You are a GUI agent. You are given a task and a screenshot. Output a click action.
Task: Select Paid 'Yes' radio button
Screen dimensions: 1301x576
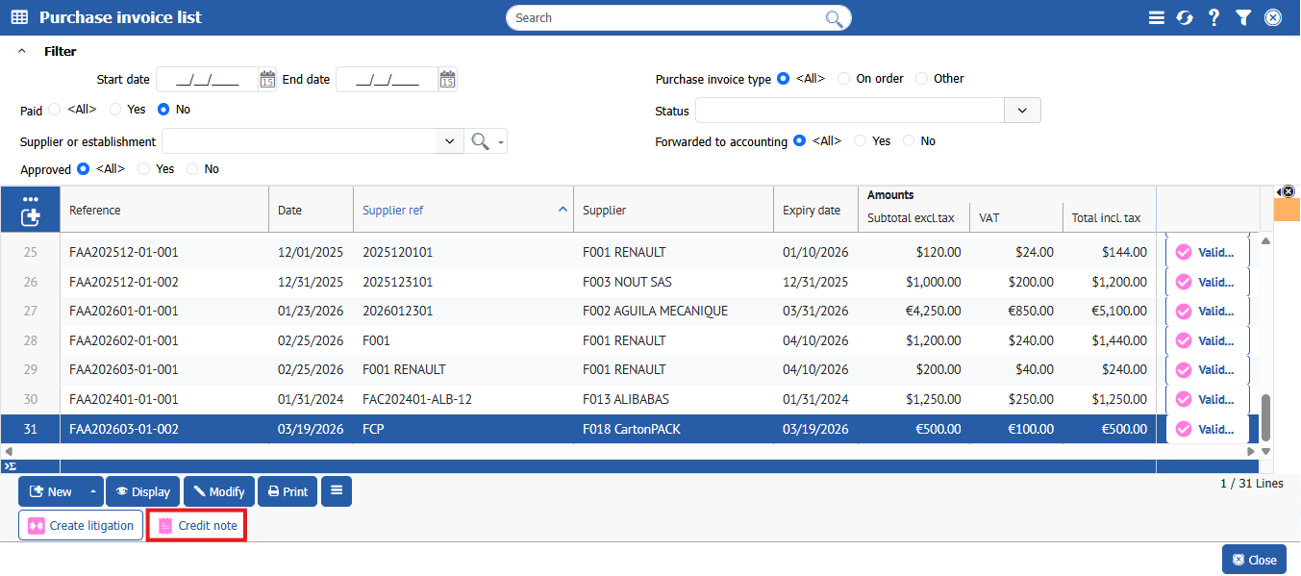[116, 110]
